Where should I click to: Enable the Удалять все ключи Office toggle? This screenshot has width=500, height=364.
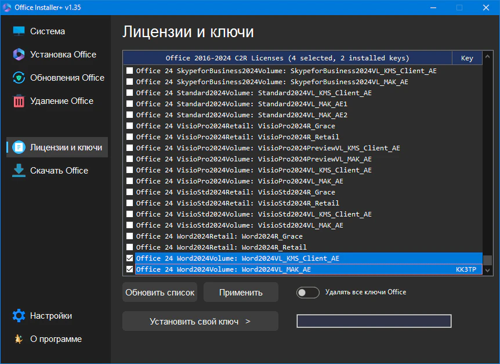pos(307,293)
